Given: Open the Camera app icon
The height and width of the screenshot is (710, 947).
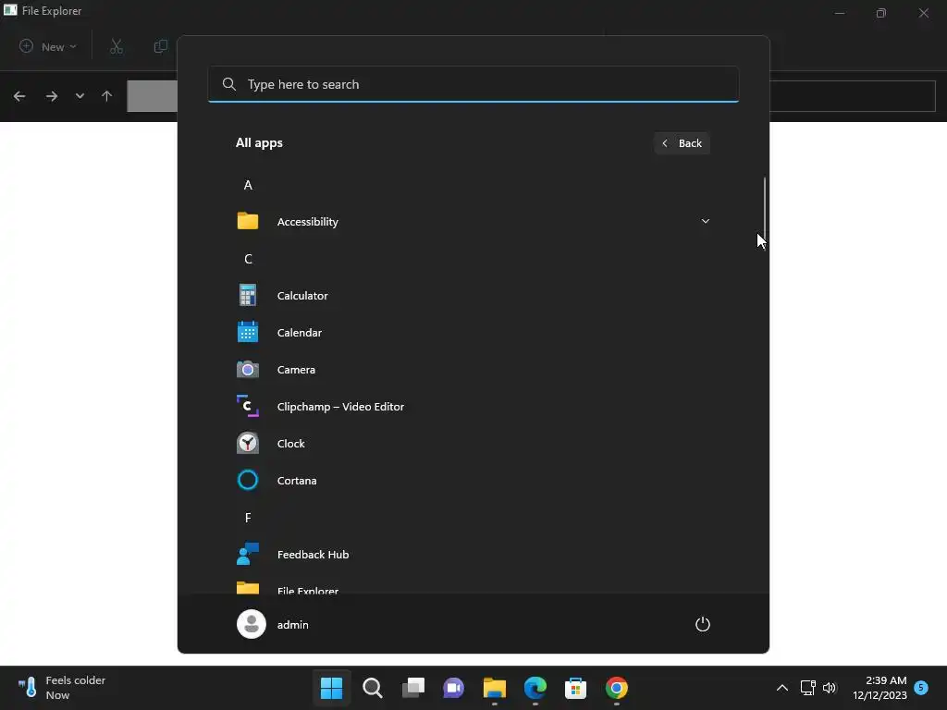Looking at the screenshot, I should (x=248, y=369).
